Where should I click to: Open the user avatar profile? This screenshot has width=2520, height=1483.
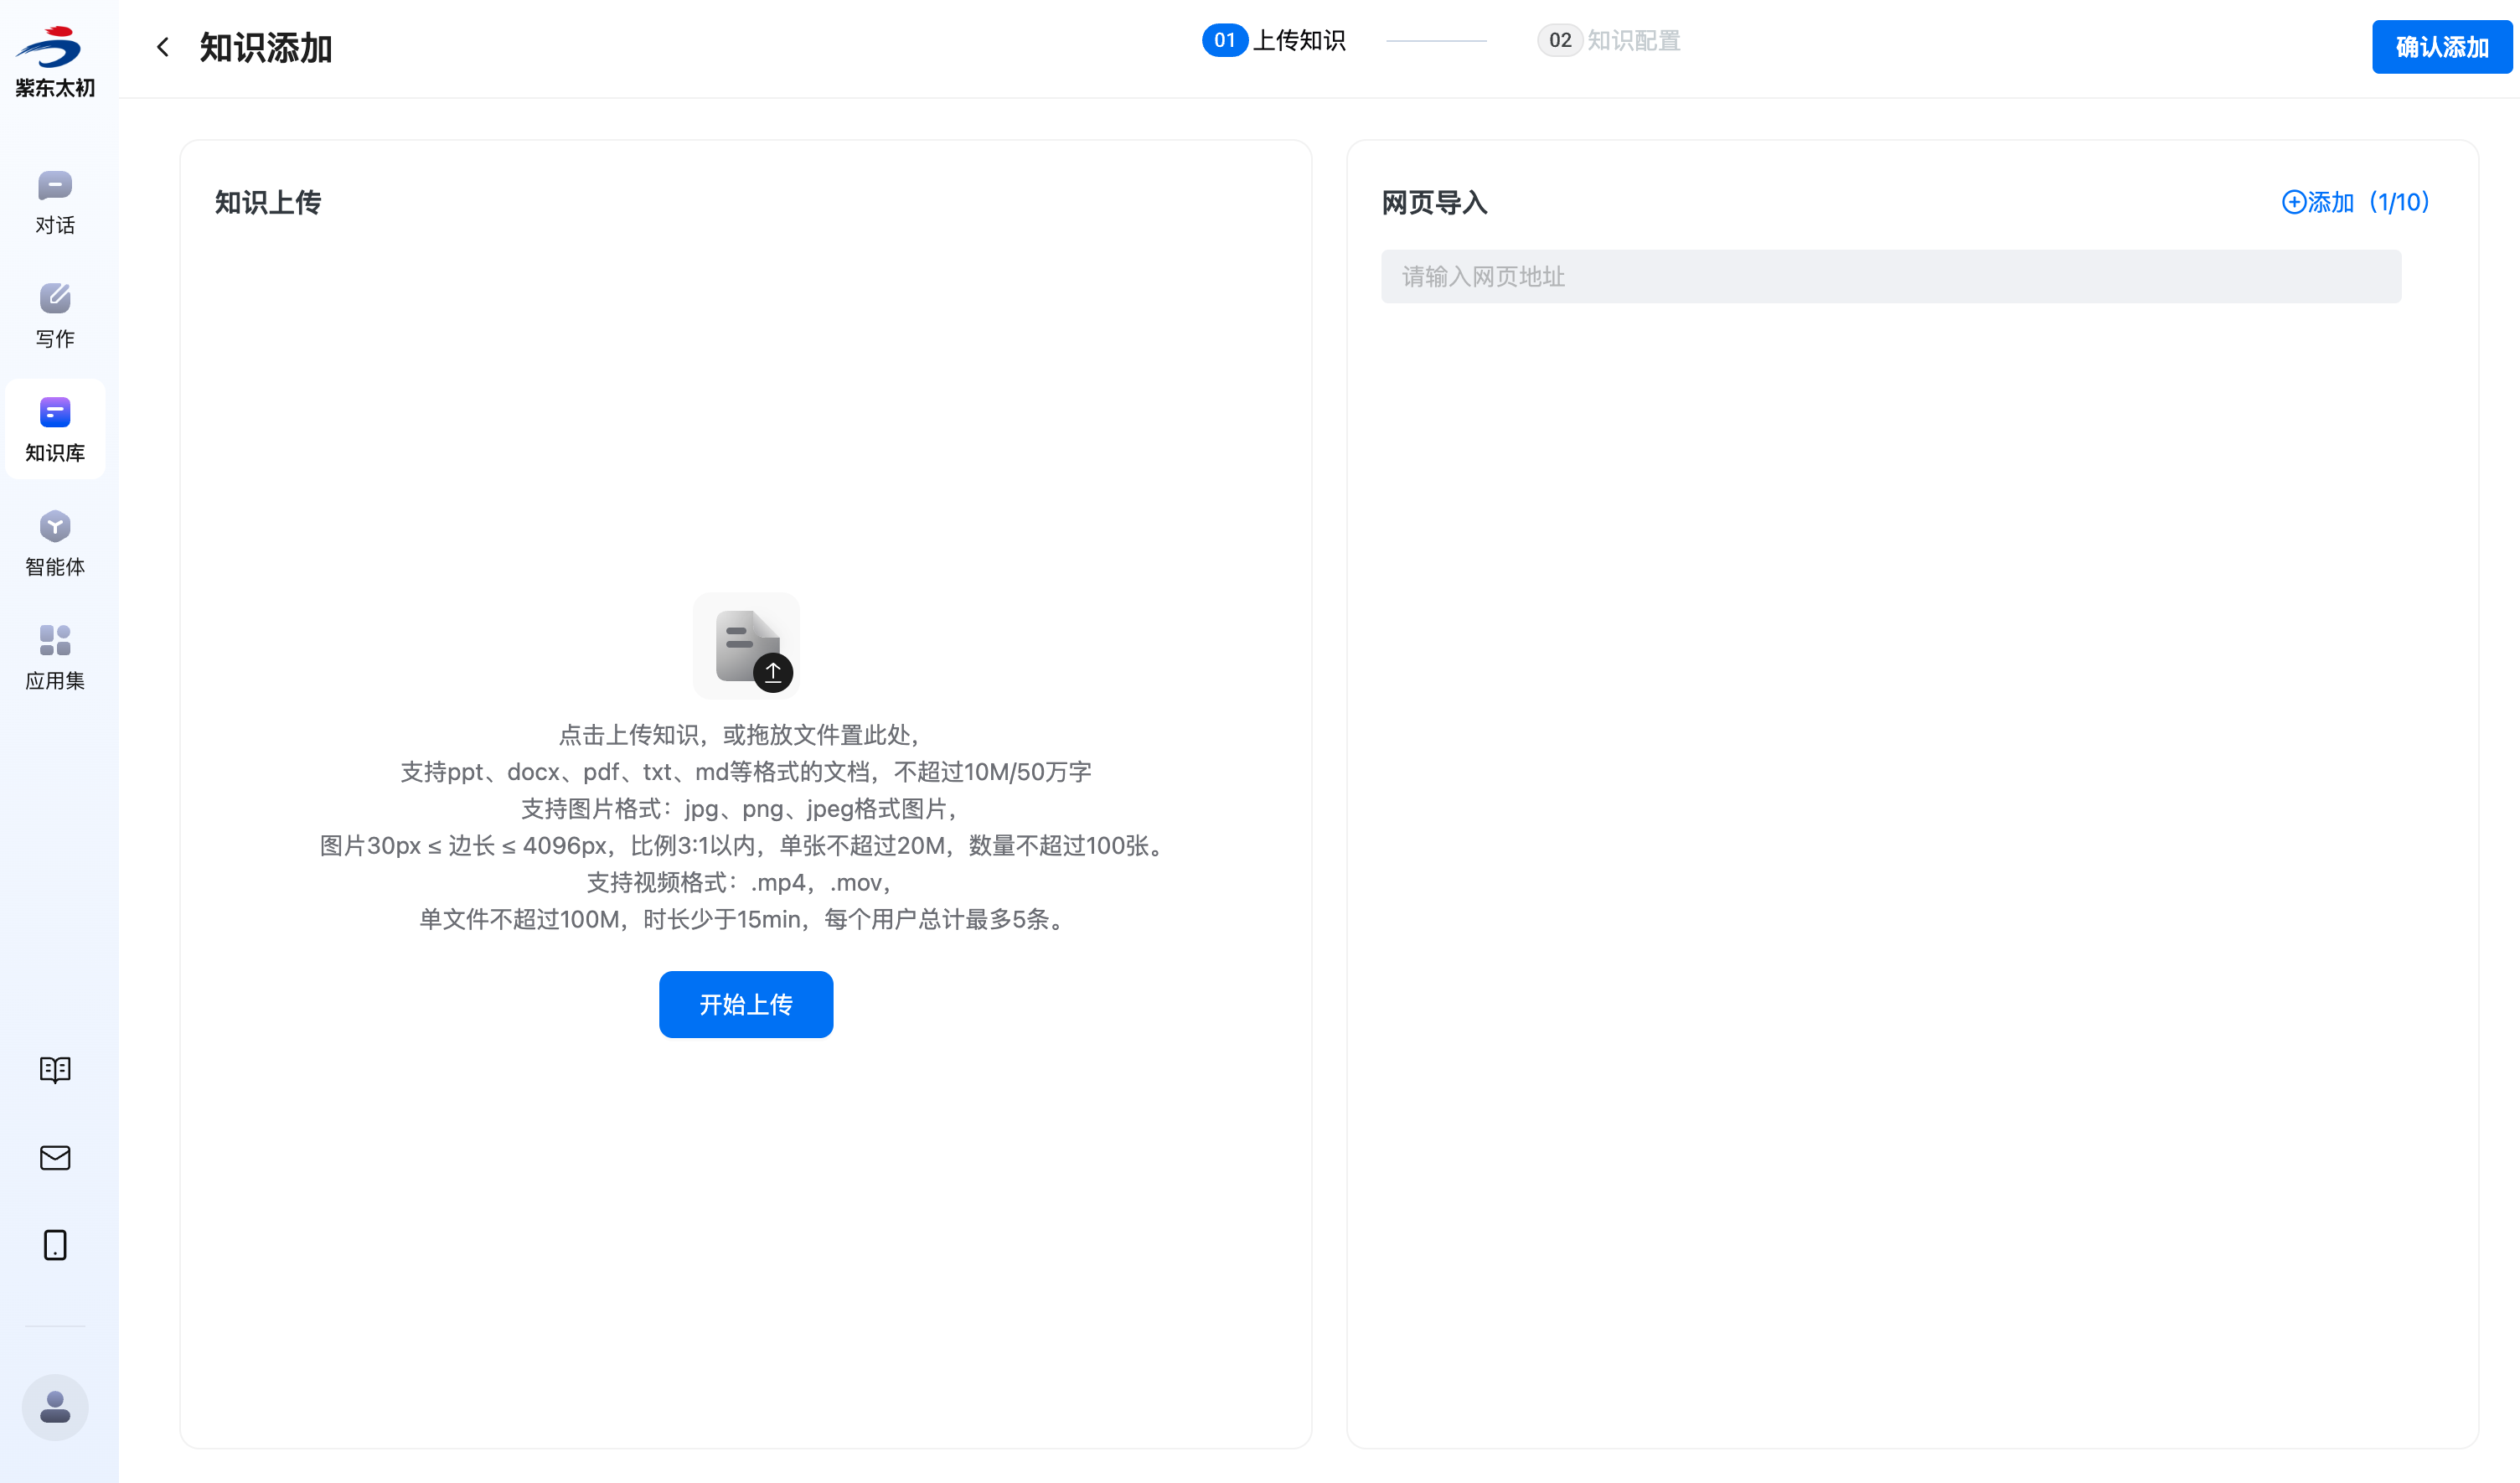(x=55, y=1407)
